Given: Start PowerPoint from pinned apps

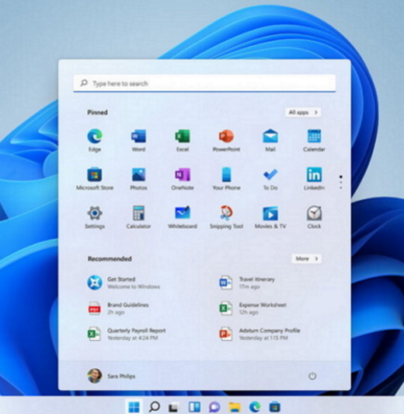Looking at the screenshot, I should (x=226, y=140).
